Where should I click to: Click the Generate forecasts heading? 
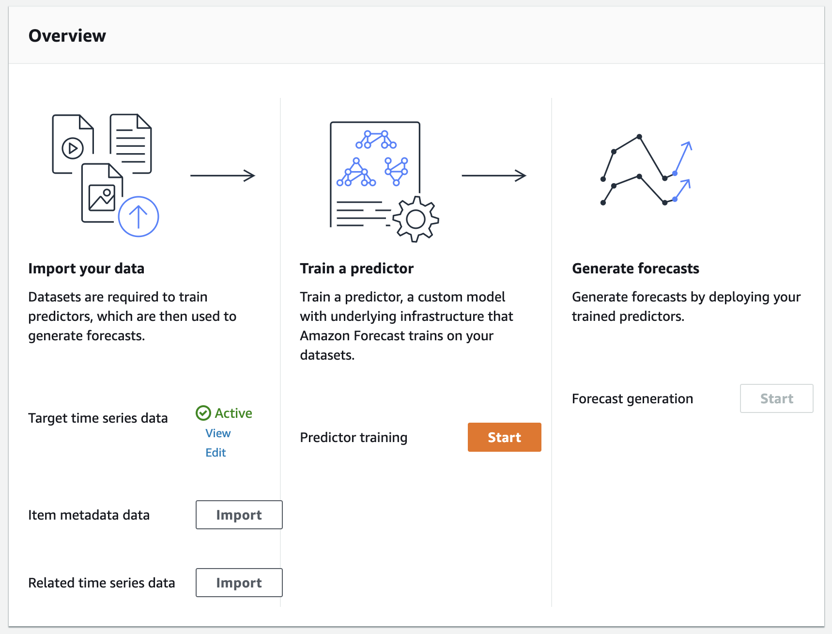635,269
